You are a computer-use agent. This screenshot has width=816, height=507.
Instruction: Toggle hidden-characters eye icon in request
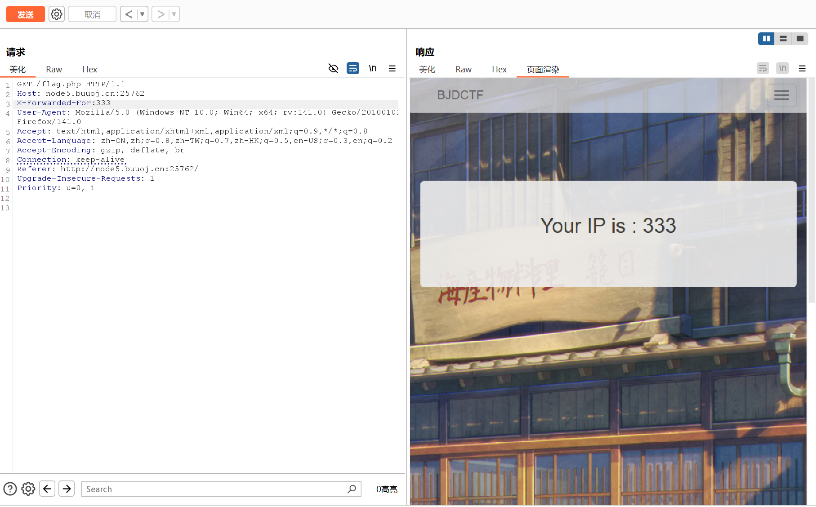333,68
